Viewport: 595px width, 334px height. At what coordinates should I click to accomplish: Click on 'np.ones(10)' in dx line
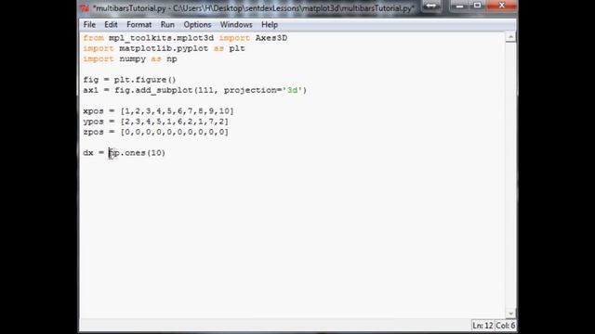137,153
